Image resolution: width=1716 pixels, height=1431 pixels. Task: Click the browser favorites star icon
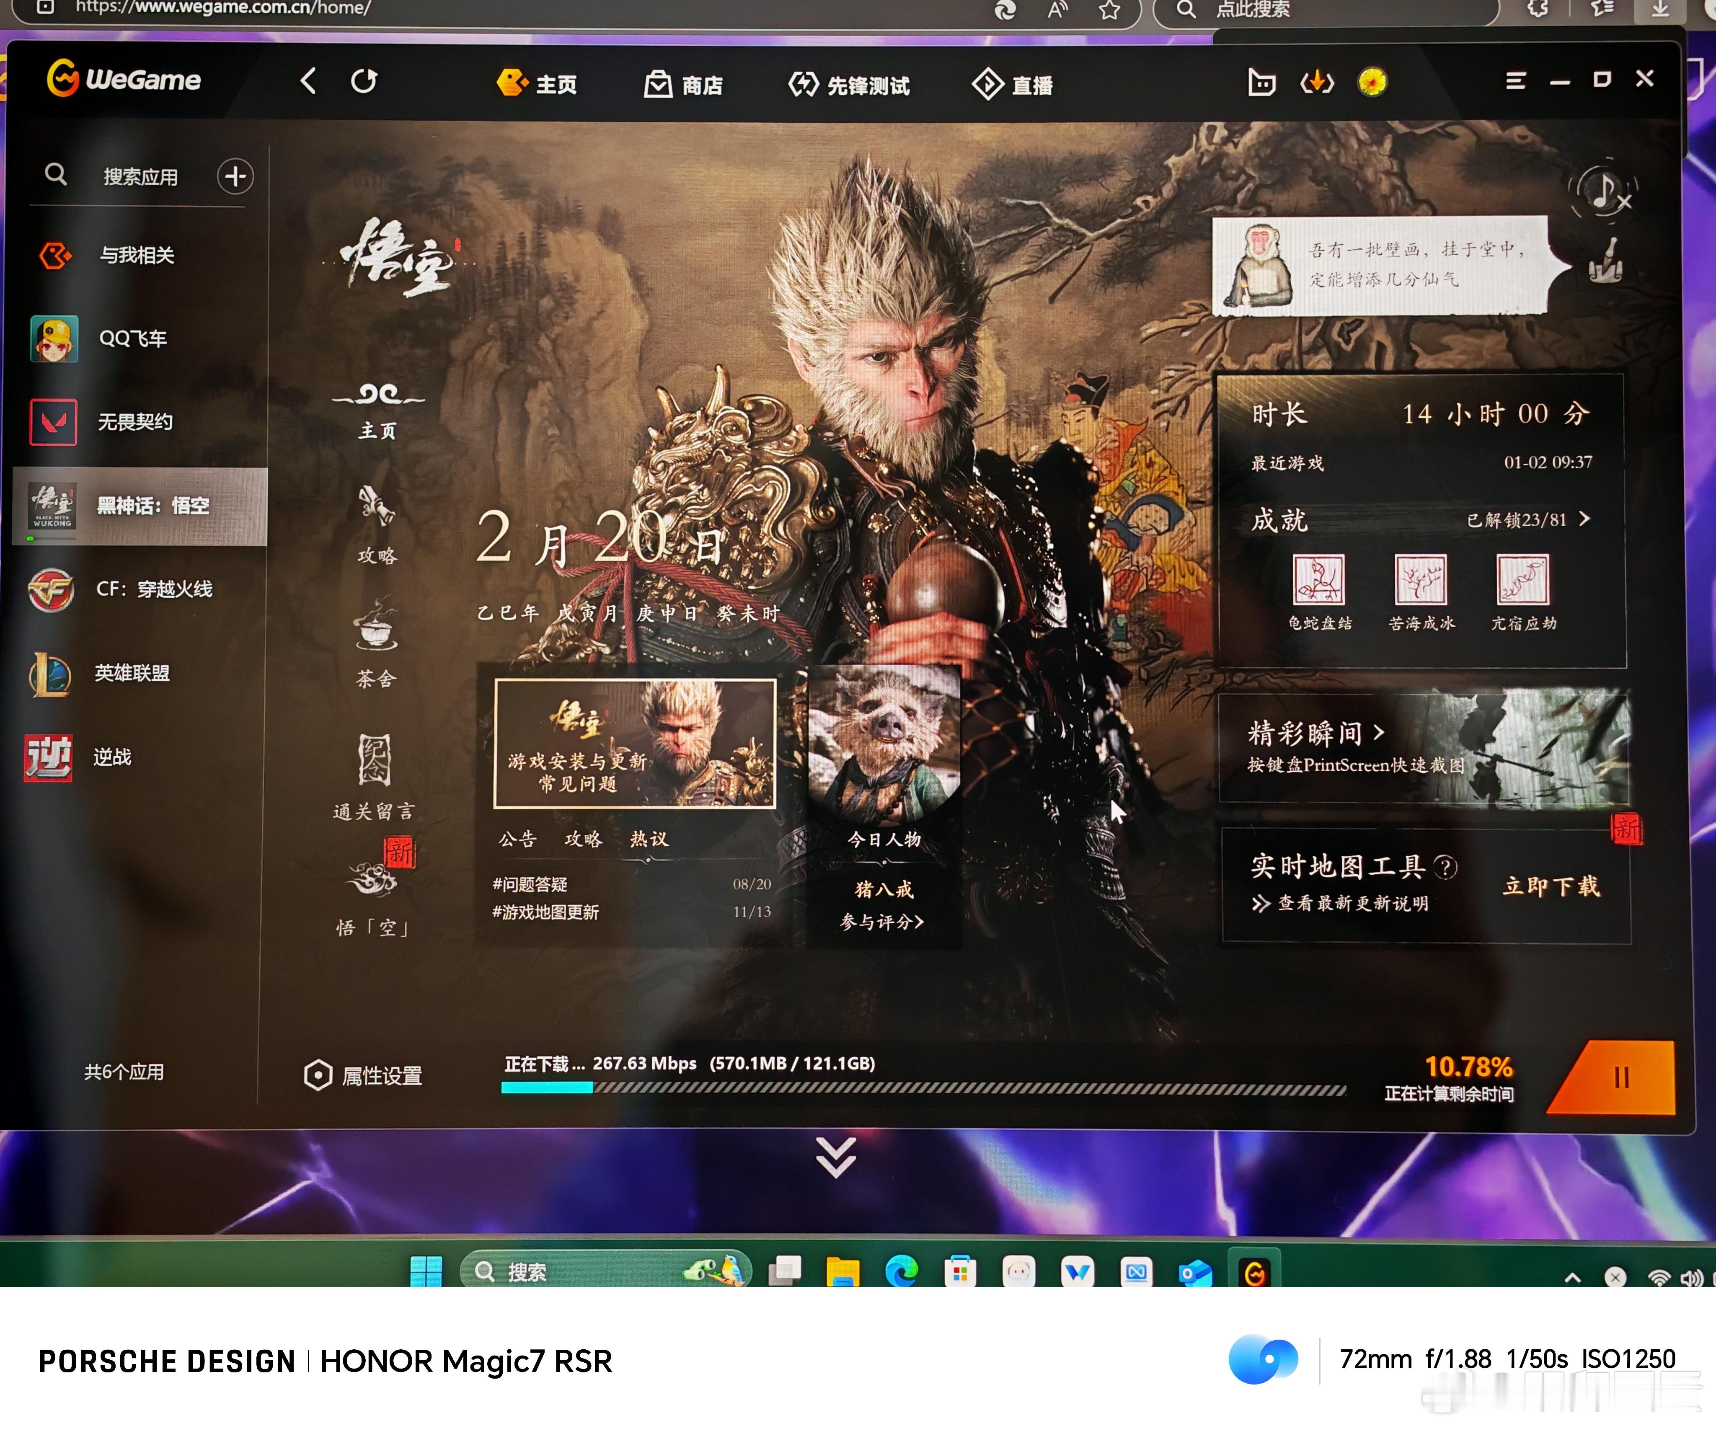[1109, 10]
